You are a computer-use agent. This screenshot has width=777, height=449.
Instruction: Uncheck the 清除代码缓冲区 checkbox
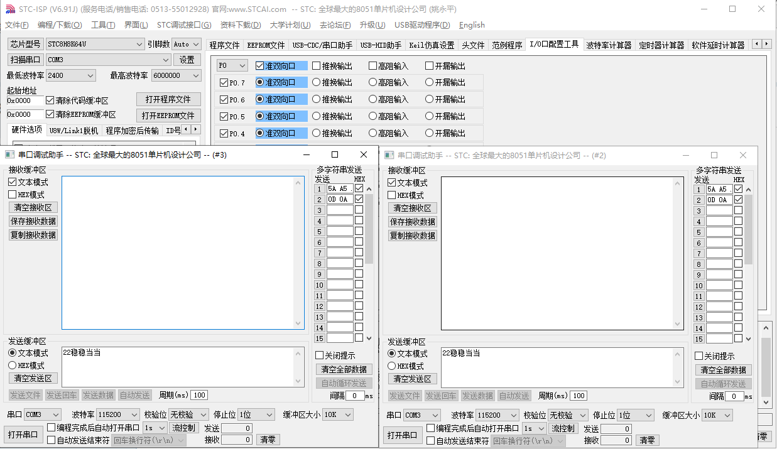coord(50,100)
